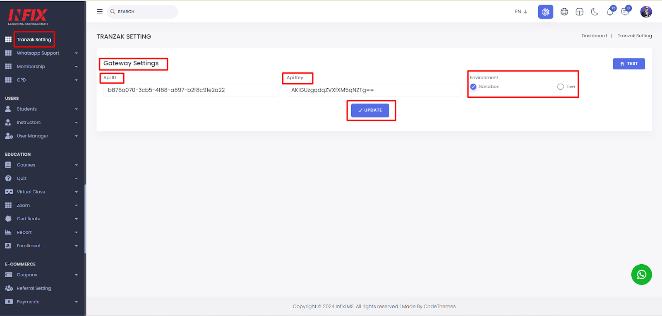Click the User Manager gear-person icon
Screen dimensions: 662x316
(9, 136)
